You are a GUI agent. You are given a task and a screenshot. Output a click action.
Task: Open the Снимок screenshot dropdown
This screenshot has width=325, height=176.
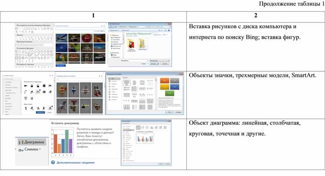(x=29, y=149)
